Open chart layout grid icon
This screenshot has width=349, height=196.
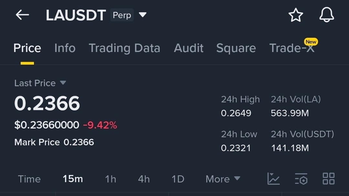pyautogui.click(x=329, y=179)
